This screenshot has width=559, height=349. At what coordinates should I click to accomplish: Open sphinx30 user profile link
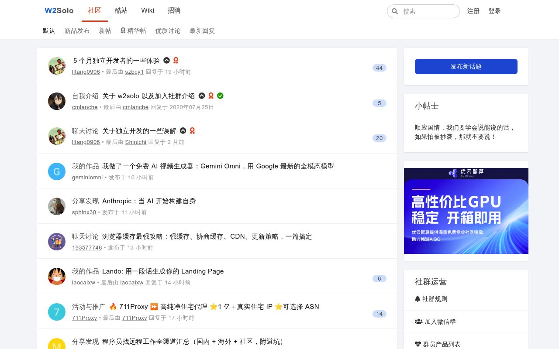[84, 212]
